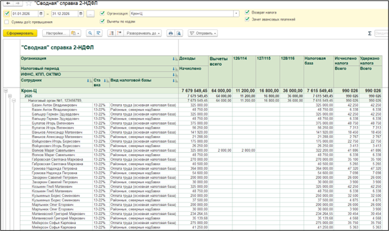Viewport: 389px width, 231px height.
Task: Open print preview icon
Action: click(x=178, y=33)
